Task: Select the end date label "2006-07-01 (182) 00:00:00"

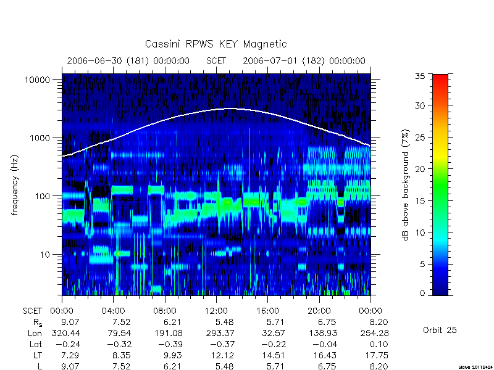Action: (304, 60)
